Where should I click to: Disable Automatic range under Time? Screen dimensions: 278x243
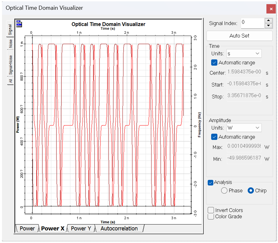(x=214, y=62)
